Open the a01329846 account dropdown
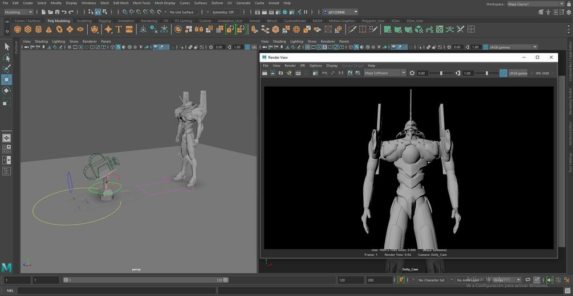 tap(340, 12)
